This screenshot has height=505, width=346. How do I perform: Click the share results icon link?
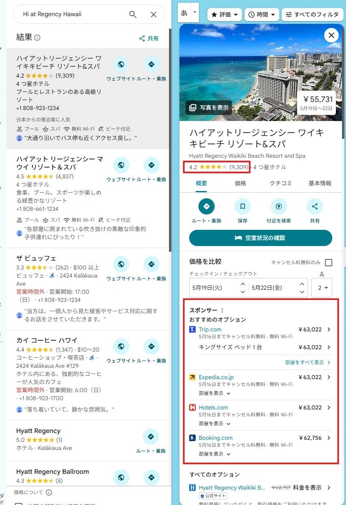149,38
